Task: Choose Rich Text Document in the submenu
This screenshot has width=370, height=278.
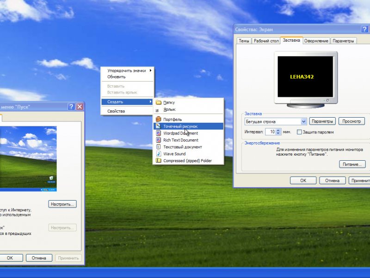Action: (x=188, y=140)
